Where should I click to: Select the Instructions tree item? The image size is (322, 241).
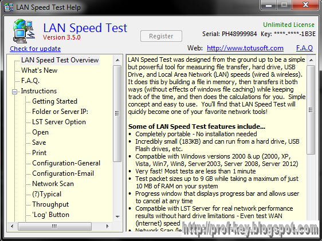[x=39, y=91]
